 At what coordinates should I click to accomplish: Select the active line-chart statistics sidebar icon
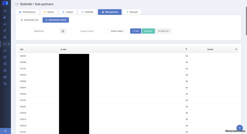tap(5, 44)
